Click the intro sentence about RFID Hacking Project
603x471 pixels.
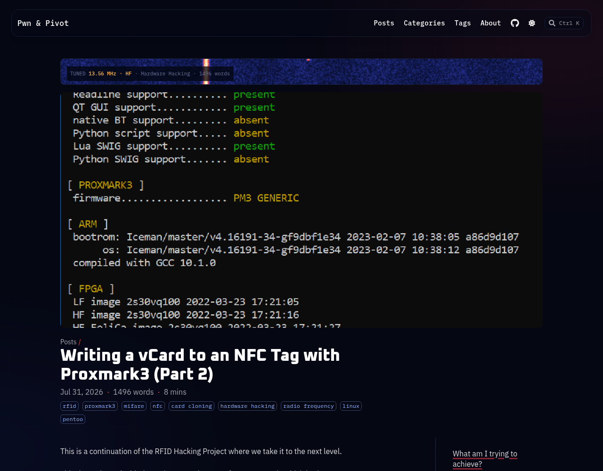pos(201,451)
